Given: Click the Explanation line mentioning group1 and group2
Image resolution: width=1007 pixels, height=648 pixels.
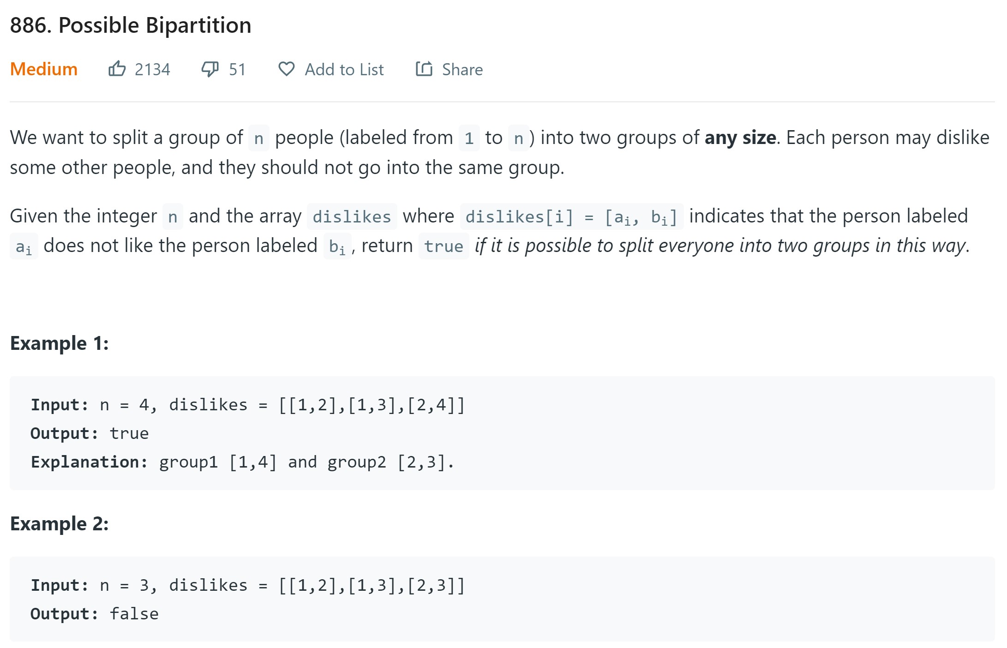Looking at the screenshot, I should click(242, 462).
